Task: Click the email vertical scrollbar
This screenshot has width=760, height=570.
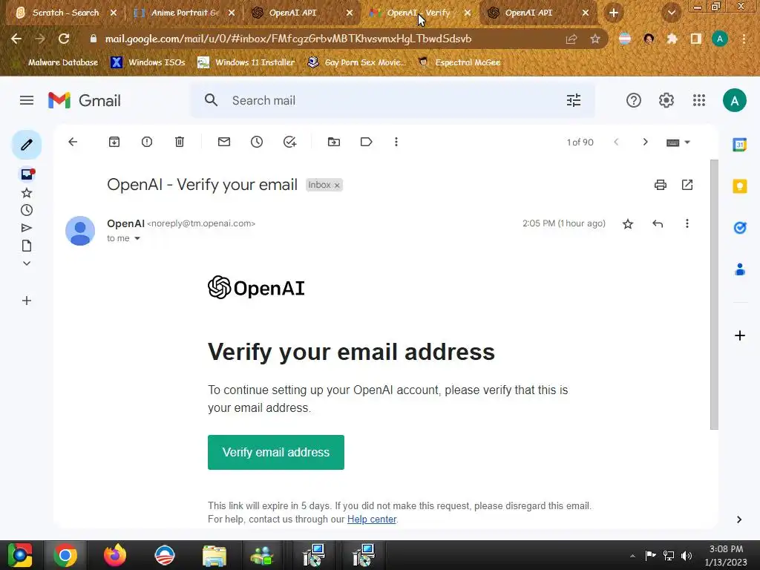Action: tap(714, 294)
